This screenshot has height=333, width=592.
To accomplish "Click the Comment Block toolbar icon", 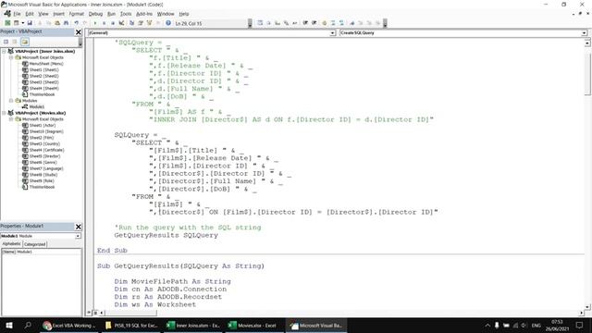I will pyautogui.click(x=333, y=23).
